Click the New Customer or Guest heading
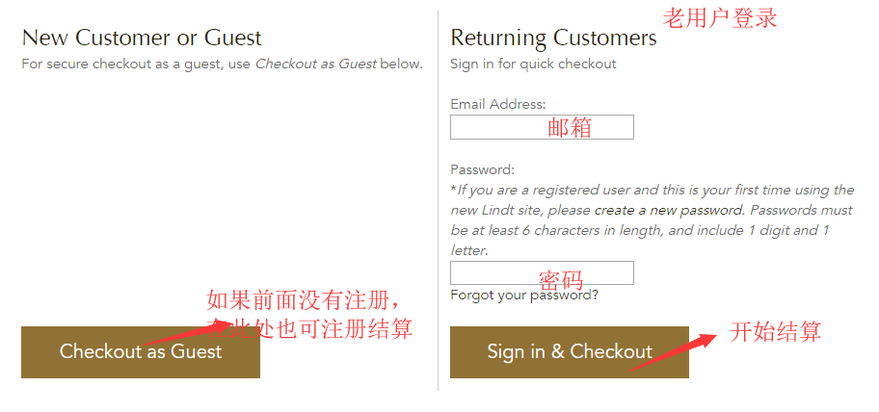Viewport: 879px width, 412px height. (x=142, y=39)
